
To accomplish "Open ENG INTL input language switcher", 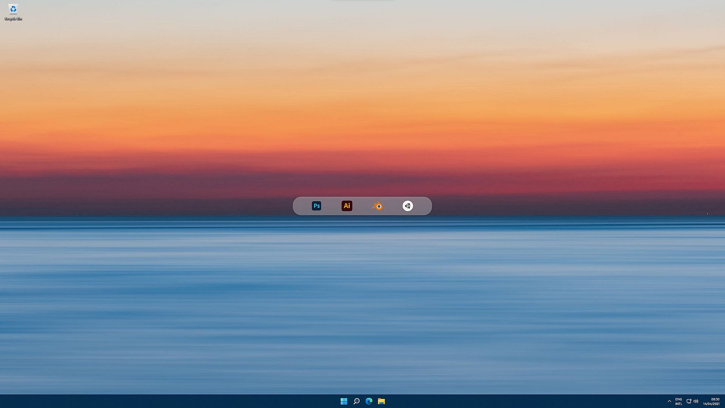I will (x=679, y=401).
